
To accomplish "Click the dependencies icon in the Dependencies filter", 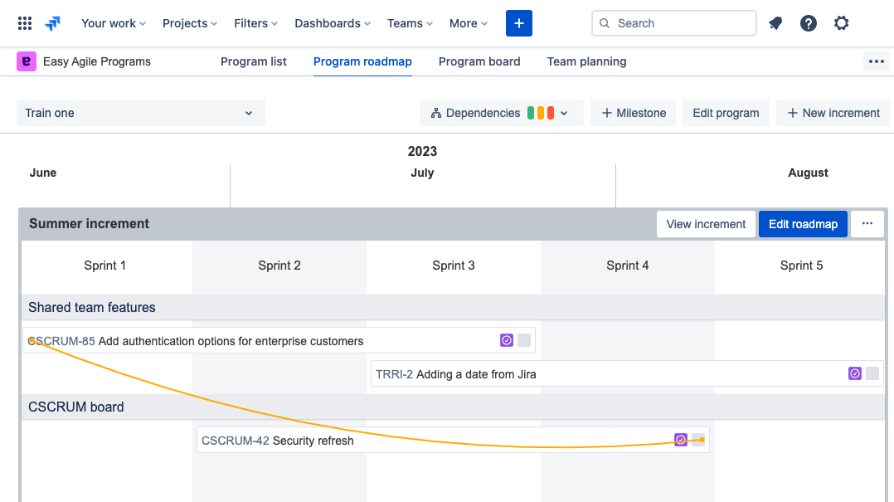I will [438, 112].
